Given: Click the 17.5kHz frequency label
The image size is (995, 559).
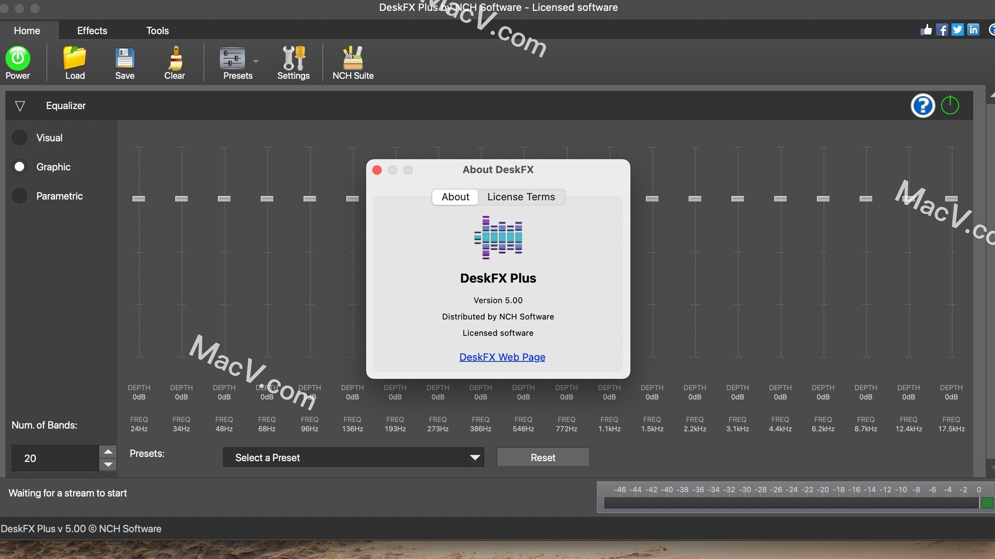Looking at the screenshot, I should (951, 429).
